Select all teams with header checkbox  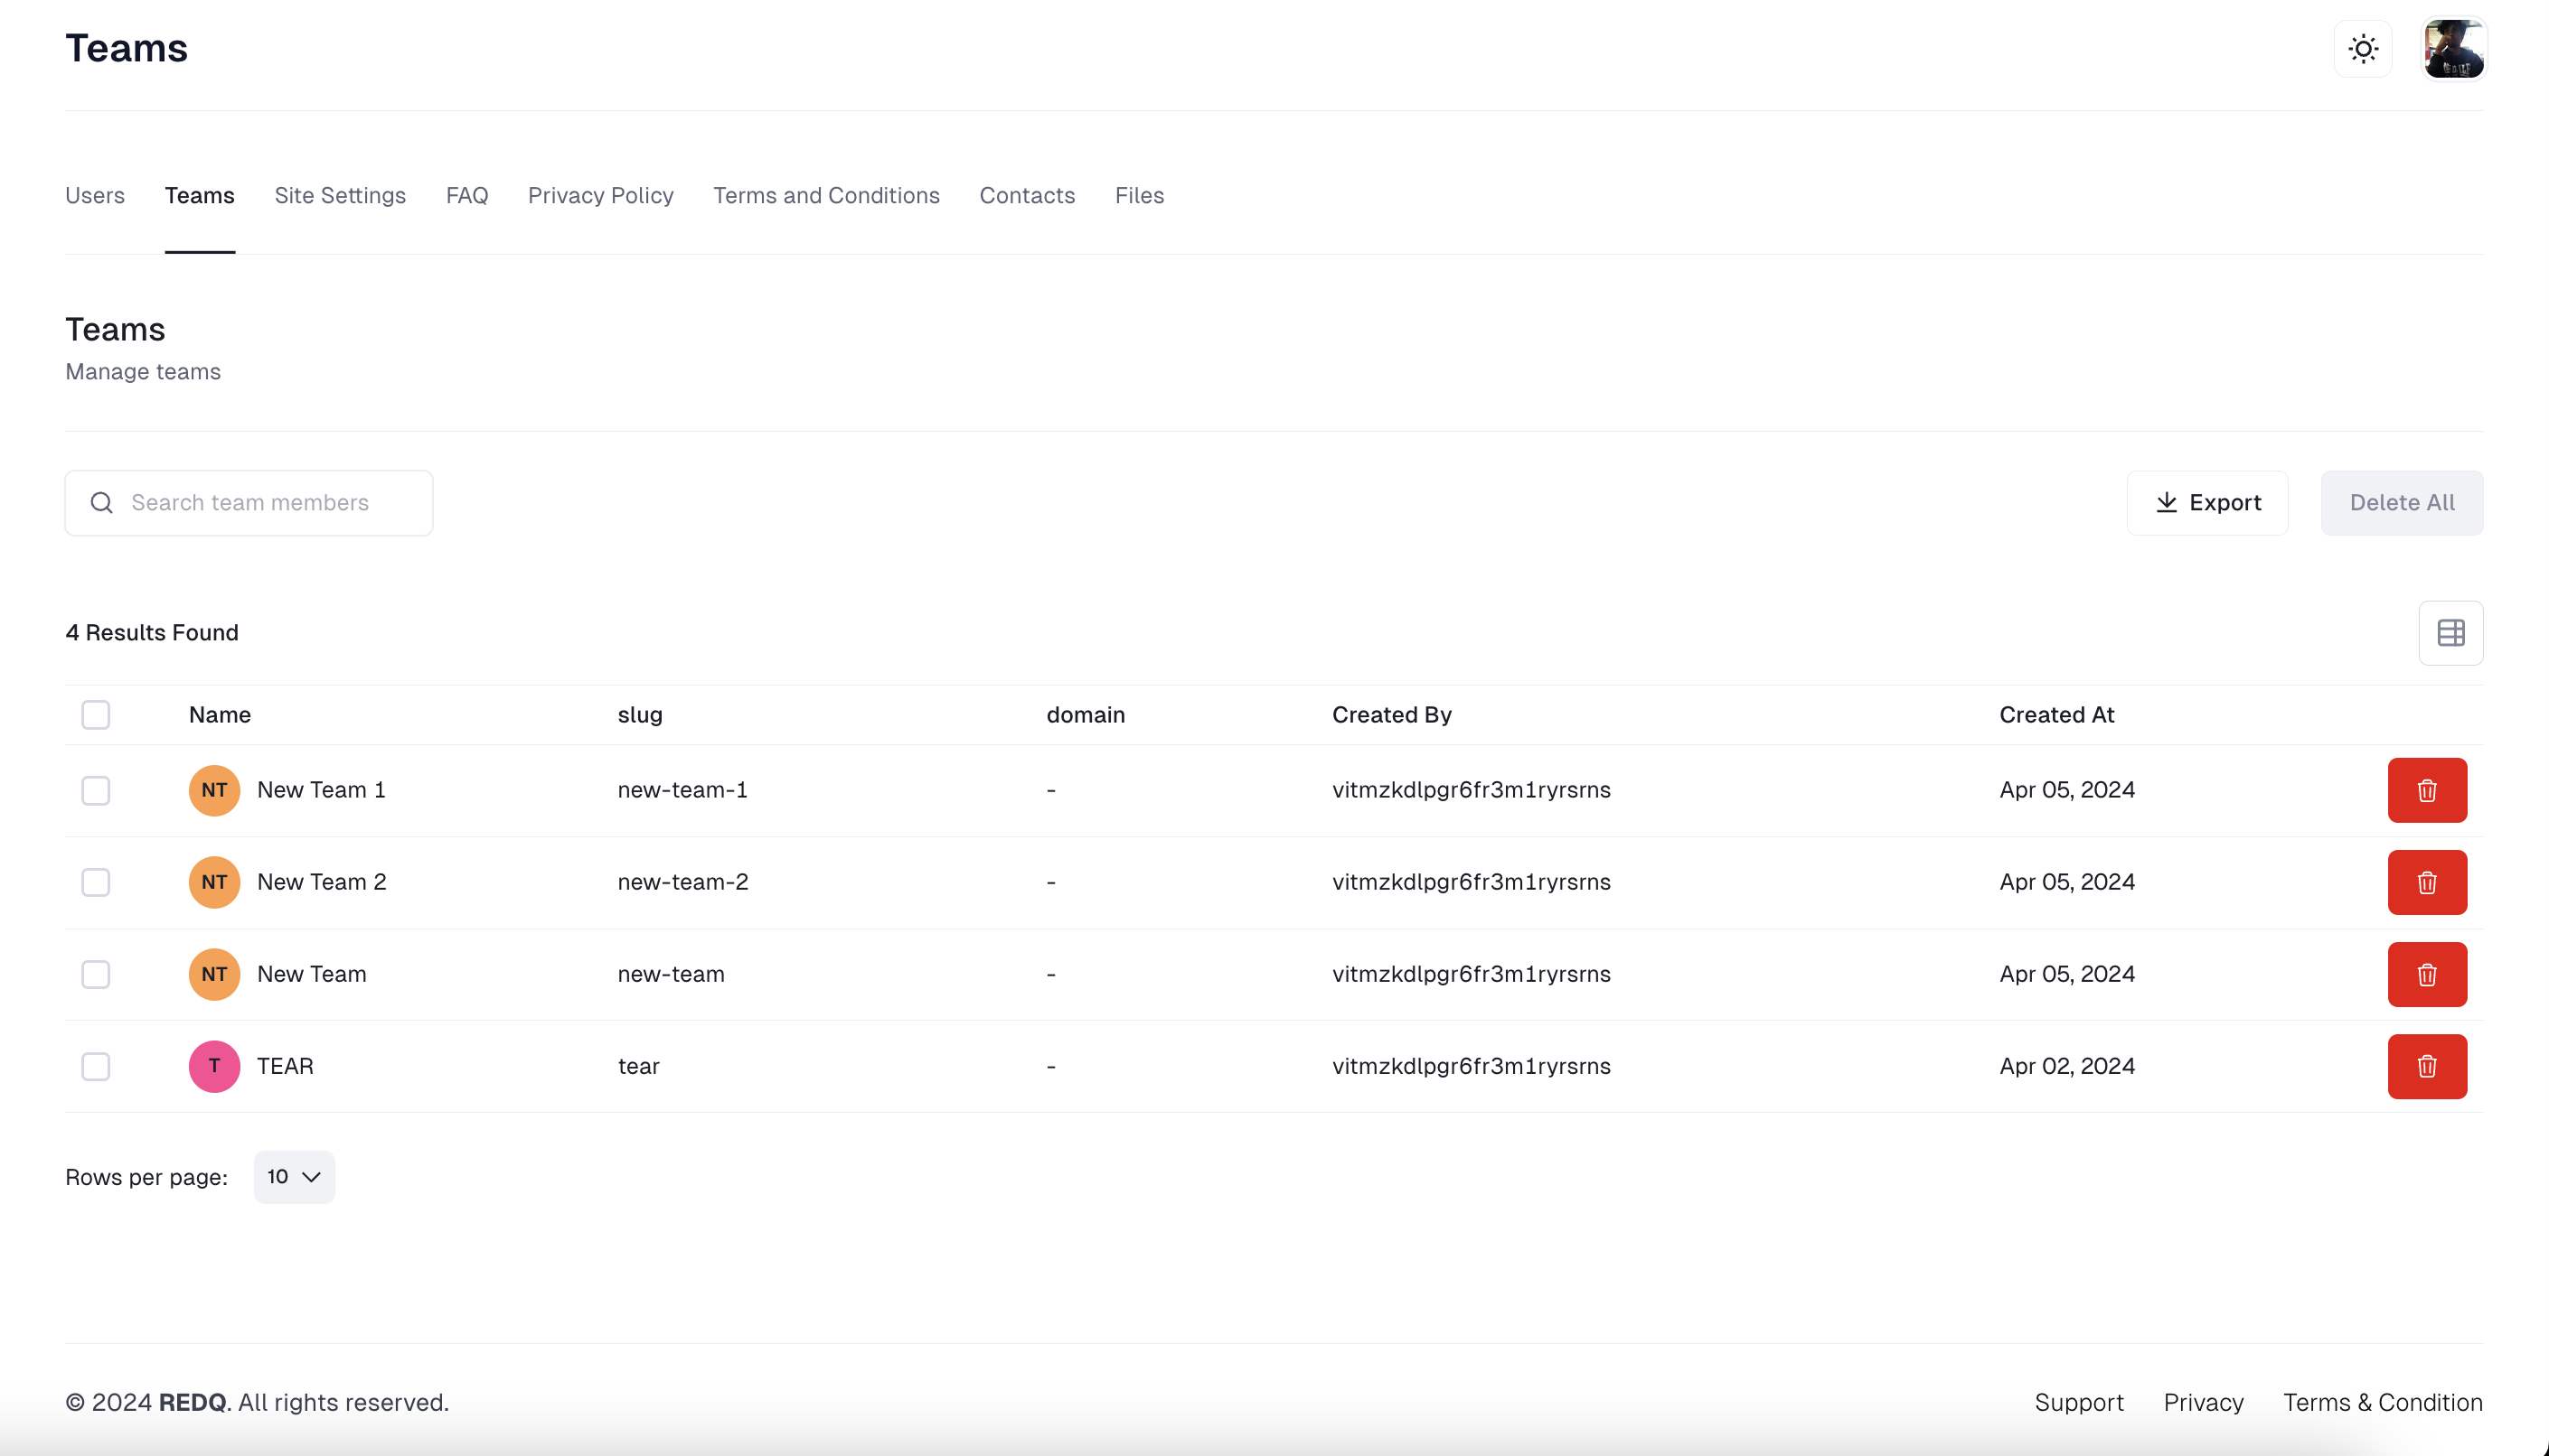click(x=96, y=715)
